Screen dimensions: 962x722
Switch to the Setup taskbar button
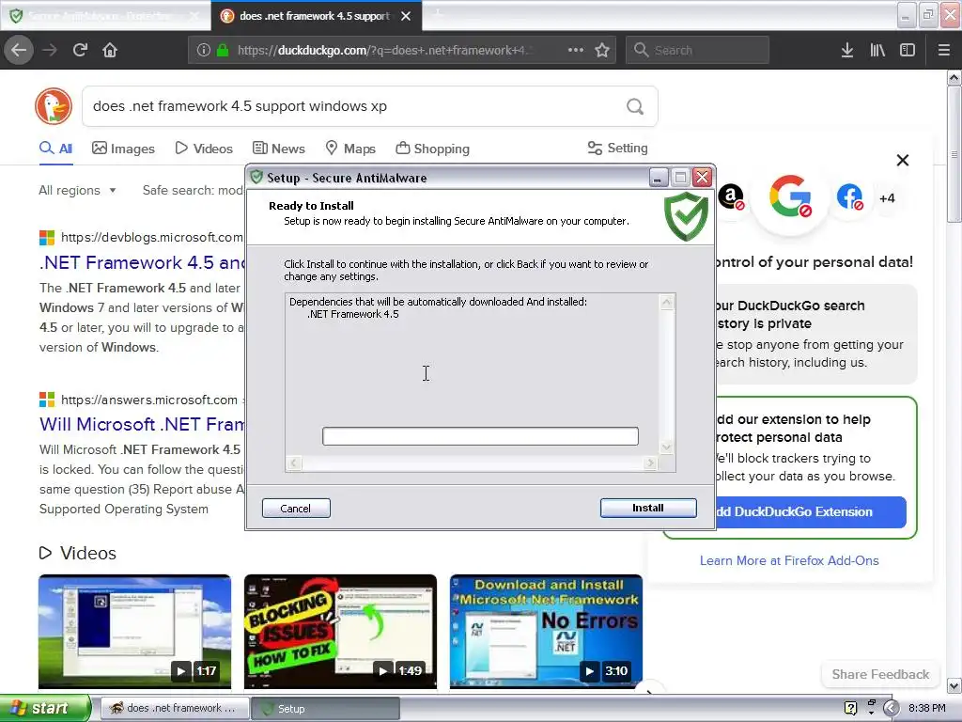pyautogui.click(x=326, y=709)
